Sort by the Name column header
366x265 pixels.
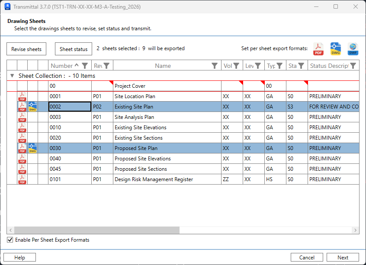click(x=163, y=66)
